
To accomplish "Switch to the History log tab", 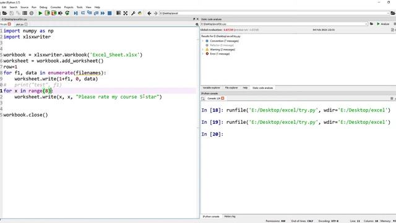I will point(230,217).
